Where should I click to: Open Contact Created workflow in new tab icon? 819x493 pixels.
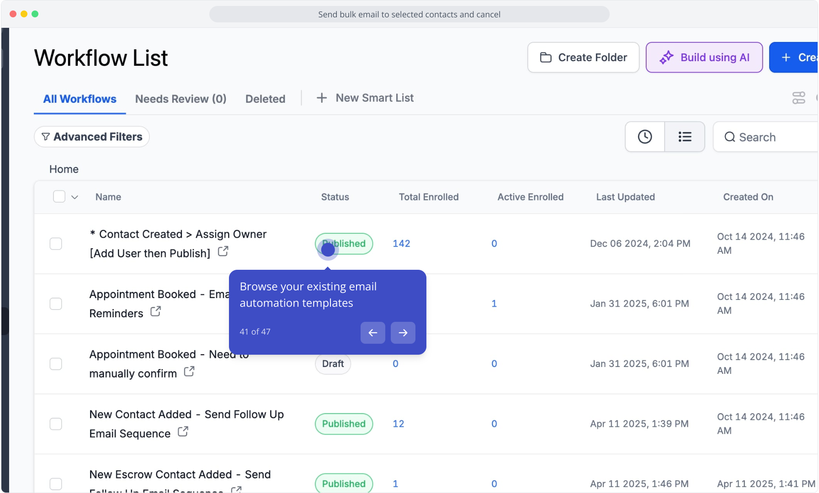pyautogui.click(x=223, y=252)
